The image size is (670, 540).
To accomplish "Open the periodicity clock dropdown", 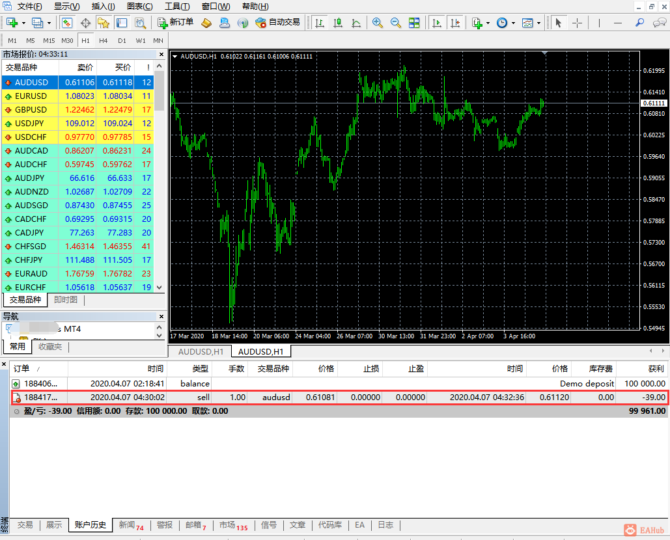I will 512,23.
